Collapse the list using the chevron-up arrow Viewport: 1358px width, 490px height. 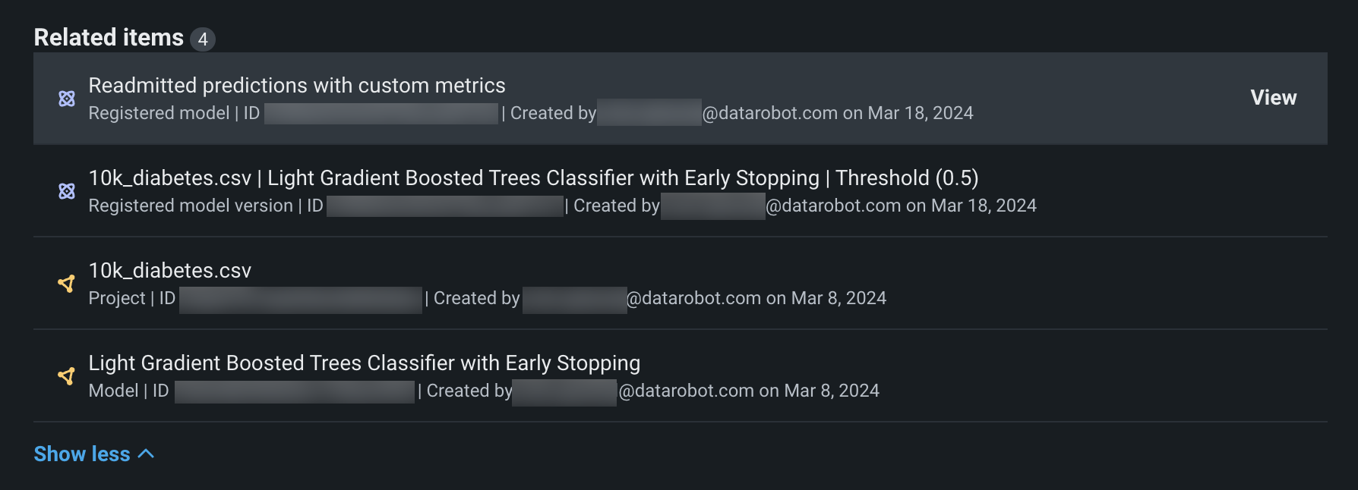147,454
